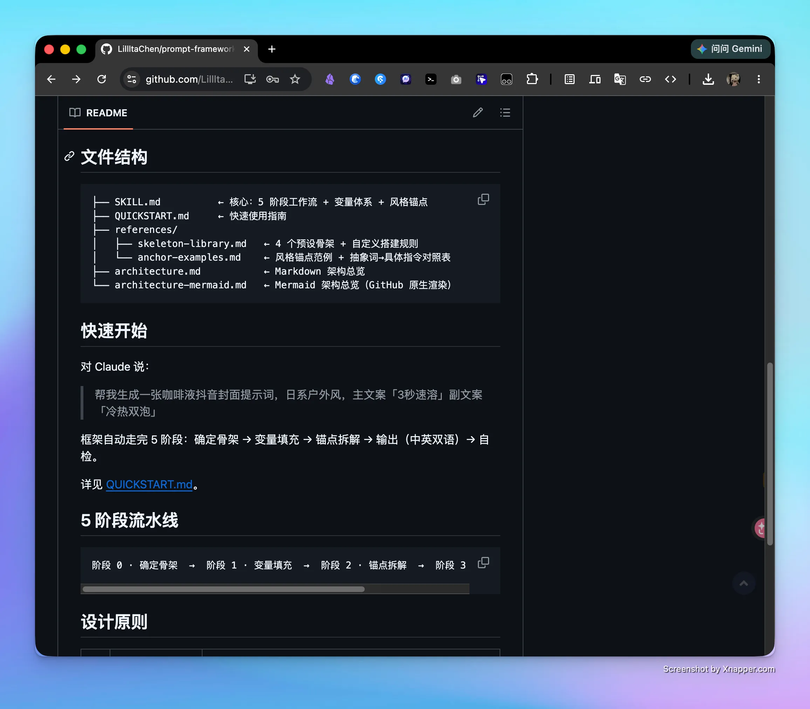Viewport: 810px width, 709px height.
Task: Click the 快速开始 heading
Action: (x=114, y=331)
